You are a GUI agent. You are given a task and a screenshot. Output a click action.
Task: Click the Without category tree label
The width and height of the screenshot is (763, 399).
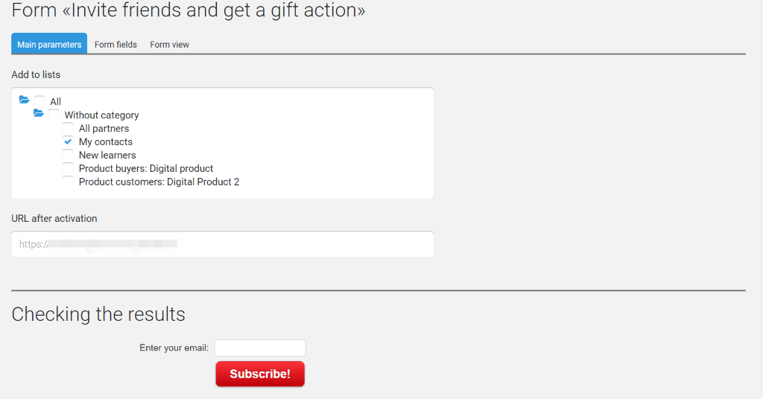(x=101, y=115)
